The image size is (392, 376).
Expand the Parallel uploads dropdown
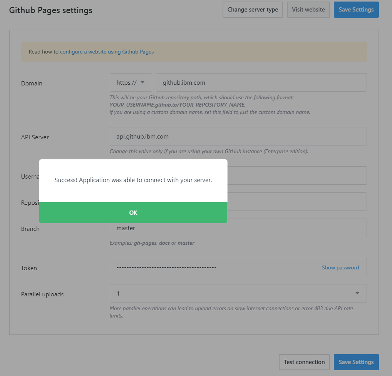(238, 293)
